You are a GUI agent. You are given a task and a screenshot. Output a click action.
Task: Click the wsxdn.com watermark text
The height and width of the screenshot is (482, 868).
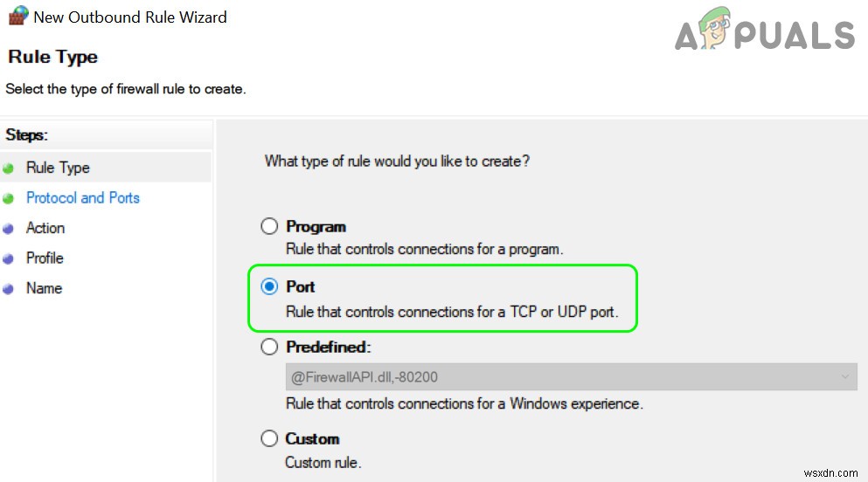click(830, 473)
